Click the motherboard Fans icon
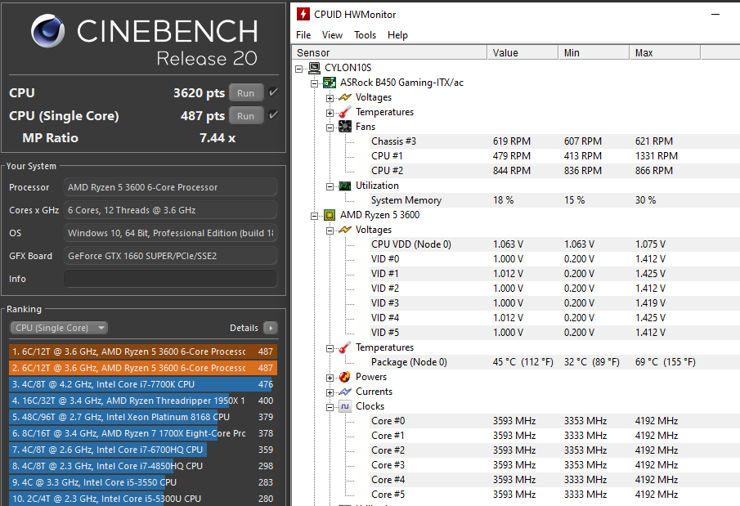 point(345,127)
